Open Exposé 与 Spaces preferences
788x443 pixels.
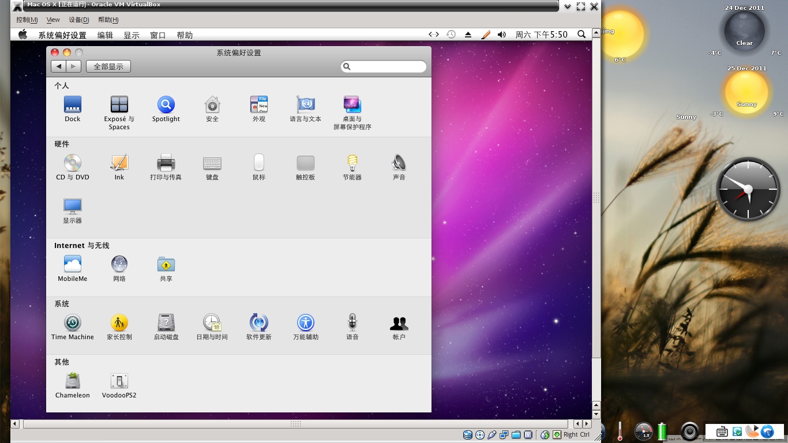pos(119,113)
